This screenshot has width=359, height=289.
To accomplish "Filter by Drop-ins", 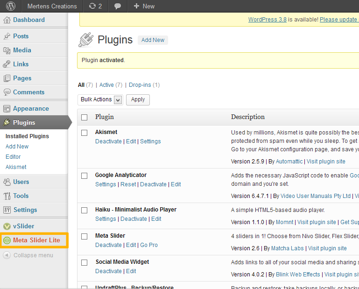I will pos(140,85).
